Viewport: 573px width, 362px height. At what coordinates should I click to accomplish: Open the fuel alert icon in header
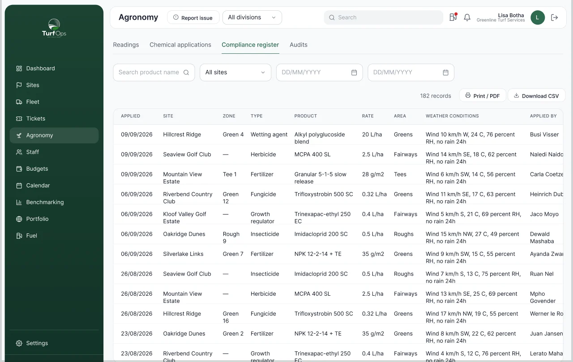tap(453, 17)
